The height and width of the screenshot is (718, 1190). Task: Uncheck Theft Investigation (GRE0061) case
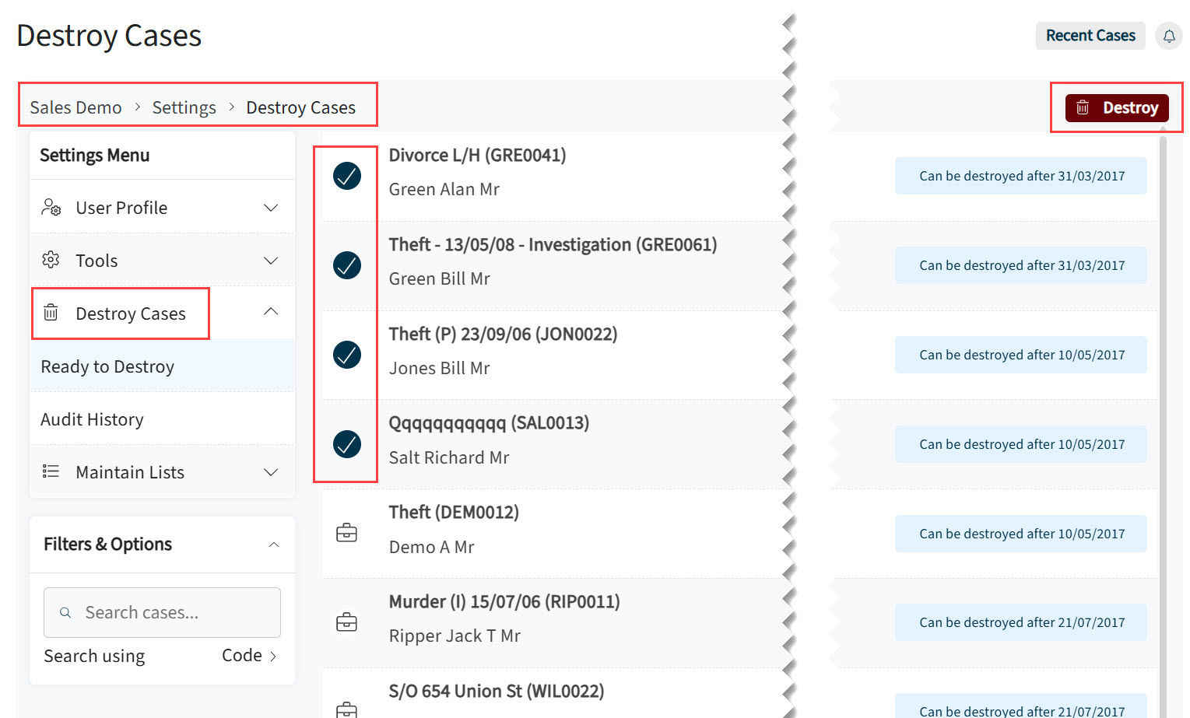click(x=347, y=265)
